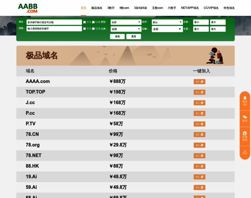Expand the 排序 dropdown showing 默认
251x198 pixels.
167,22
